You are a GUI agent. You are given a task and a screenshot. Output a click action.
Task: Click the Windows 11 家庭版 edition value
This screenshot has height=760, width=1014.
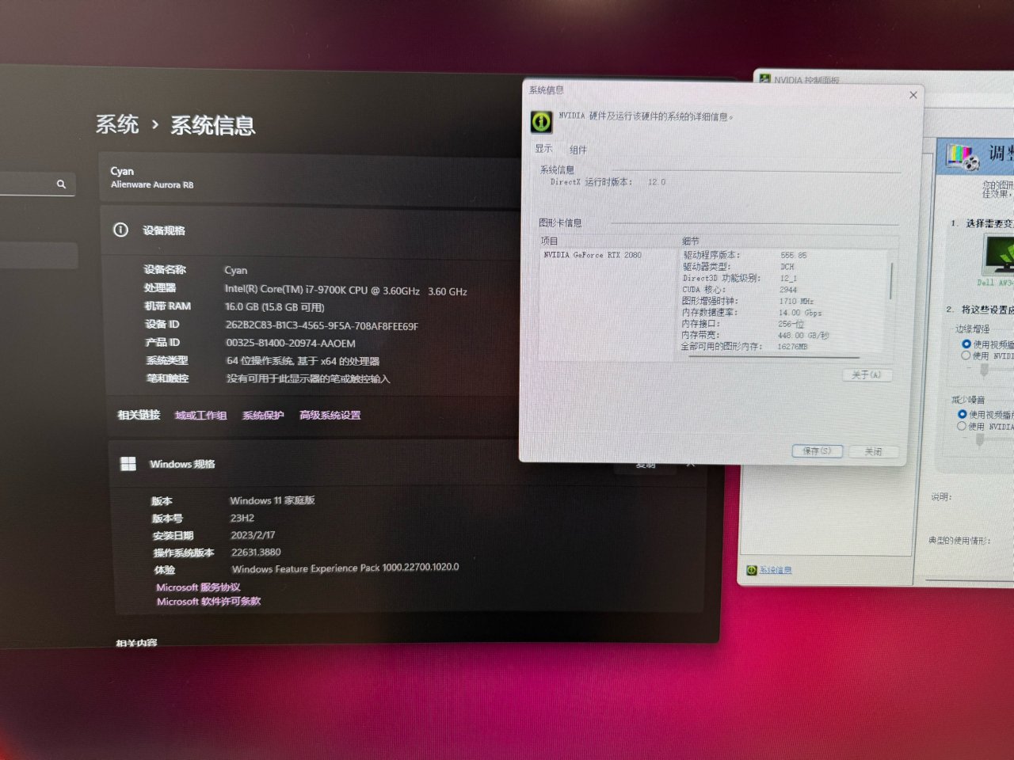[273, 500]
